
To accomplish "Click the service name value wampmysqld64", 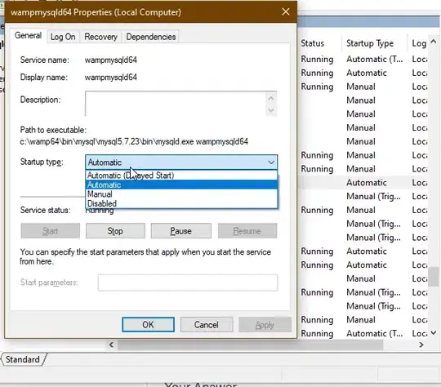I will pos(111,60).
